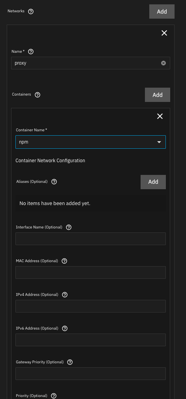Add a container to the network
This screenshot has height=399, width=186.
[157, 95]
